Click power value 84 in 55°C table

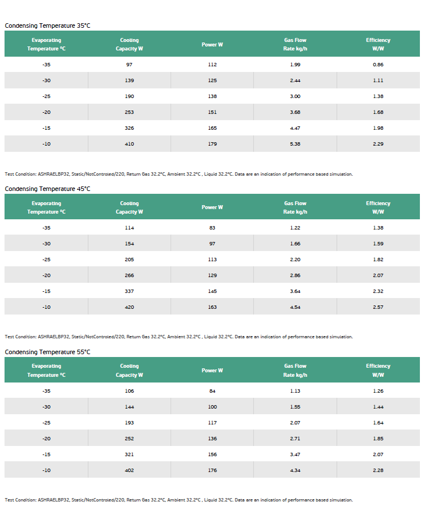pos(212,391)
